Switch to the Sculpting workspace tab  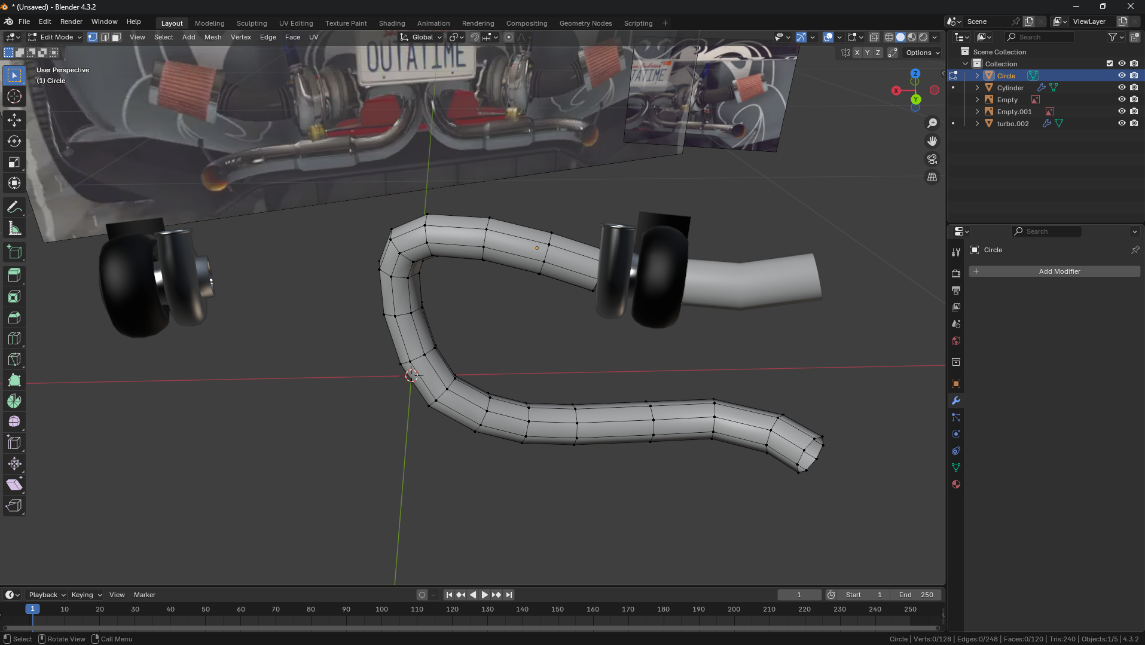click(251, 23)
